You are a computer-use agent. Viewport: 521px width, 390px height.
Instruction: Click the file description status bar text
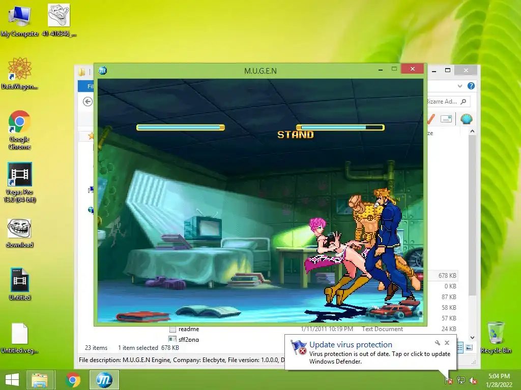[x=182, y=360]
